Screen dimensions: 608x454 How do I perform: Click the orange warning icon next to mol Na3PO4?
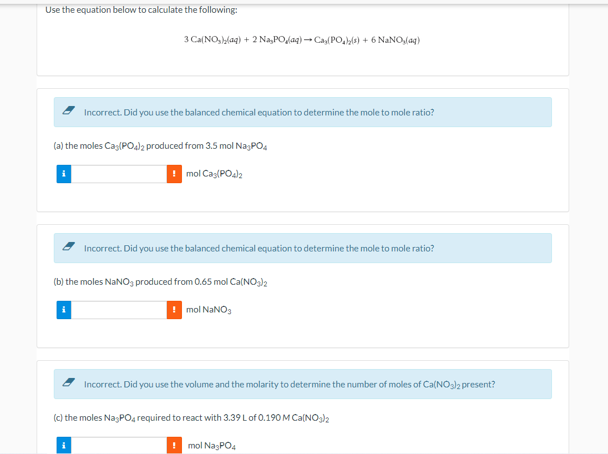pos(174,445)
